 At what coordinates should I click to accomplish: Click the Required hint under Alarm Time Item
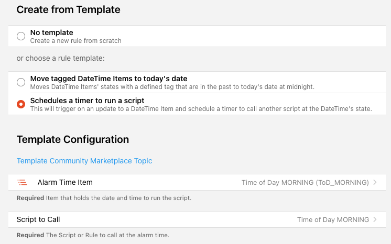(104, 198)
